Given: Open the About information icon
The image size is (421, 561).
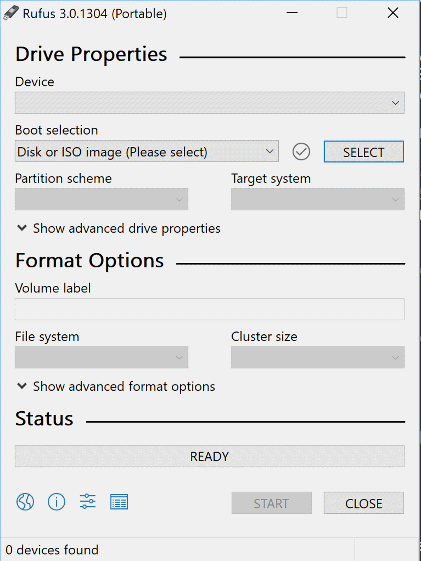Looking at the screenshot, I should coord(56,502).
